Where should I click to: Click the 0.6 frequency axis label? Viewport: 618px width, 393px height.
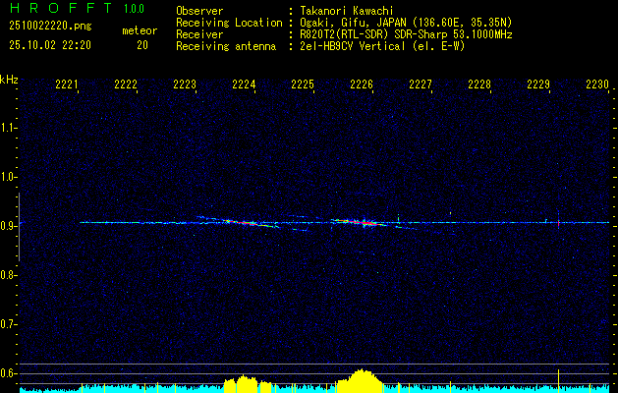[x=8, y=373]
